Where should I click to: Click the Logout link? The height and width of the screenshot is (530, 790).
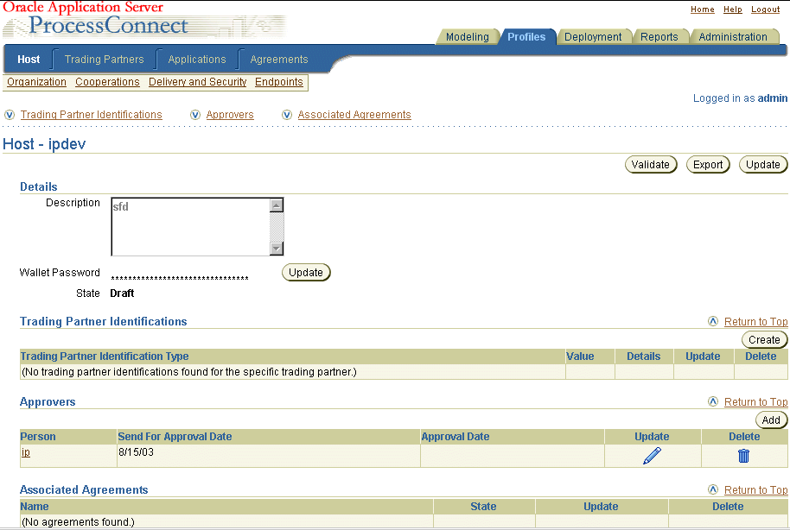click(x=765, y=9)
